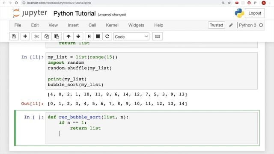The width and height of the screenshot is (274, 154).
Task: Click the sorted output list starting with 0, 1
Action: tap(117, 104)
